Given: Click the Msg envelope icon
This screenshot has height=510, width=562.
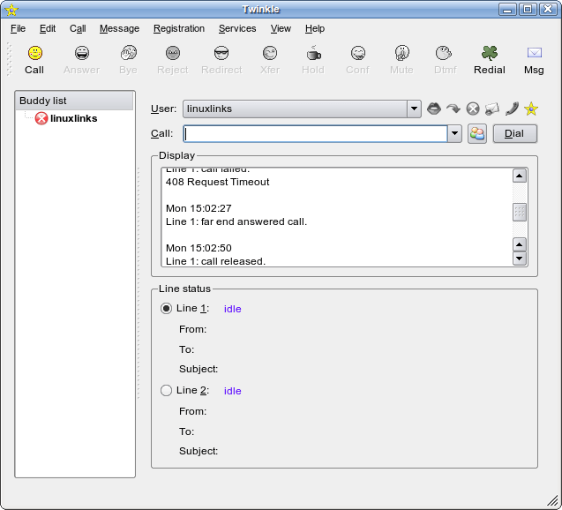Looking at the screenshot, I should click(534, 53).
